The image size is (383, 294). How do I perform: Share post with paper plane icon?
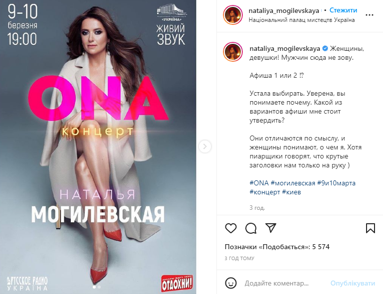[x=271, y=228]
